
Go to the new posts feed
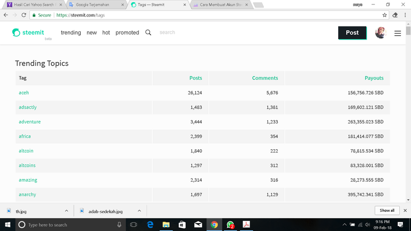92,33
